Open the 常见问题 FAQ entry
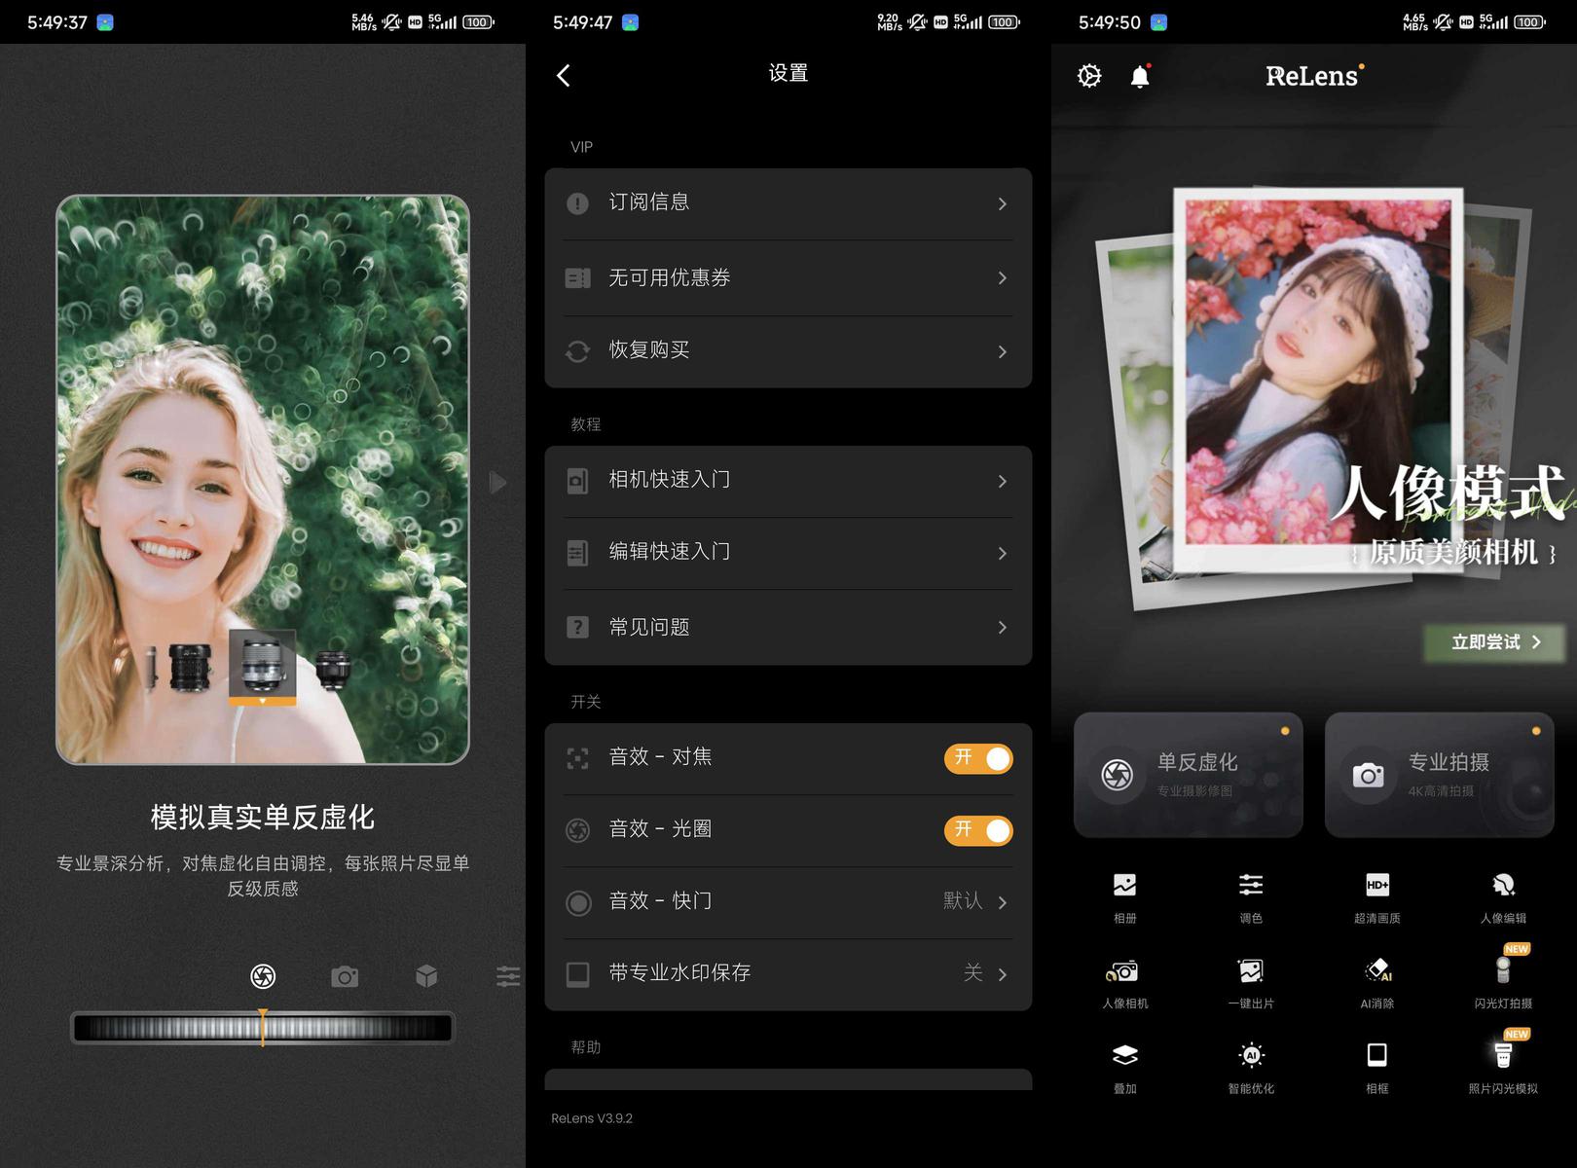This screenshot has width=1577, height=1168. pos(788,628)
